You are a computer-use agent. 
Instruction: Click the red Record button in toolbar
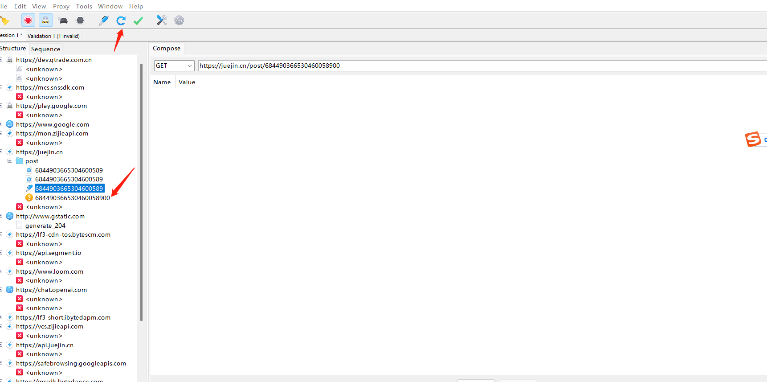point(28,20)
